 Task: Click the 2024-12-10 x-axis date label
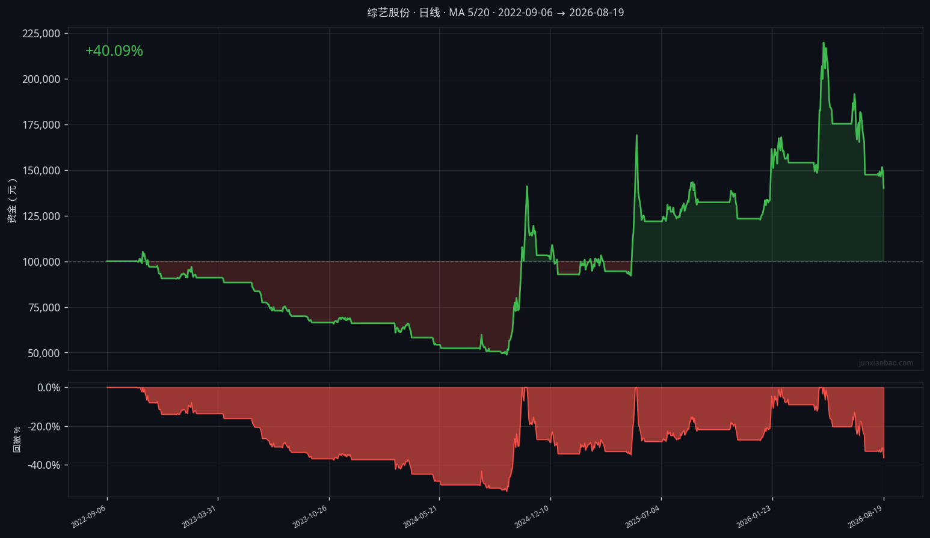(x=532, y=516)
